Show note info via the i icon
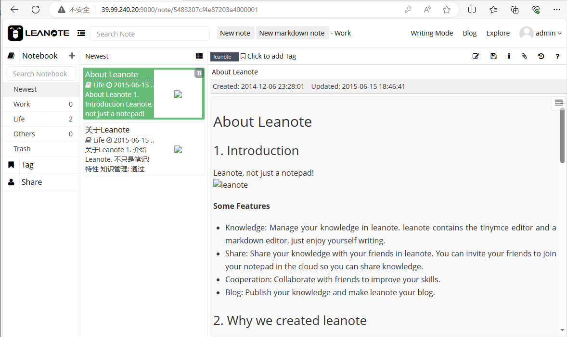Image resolution: width=567 pixels, height=337 pixels. pos(509,56)
